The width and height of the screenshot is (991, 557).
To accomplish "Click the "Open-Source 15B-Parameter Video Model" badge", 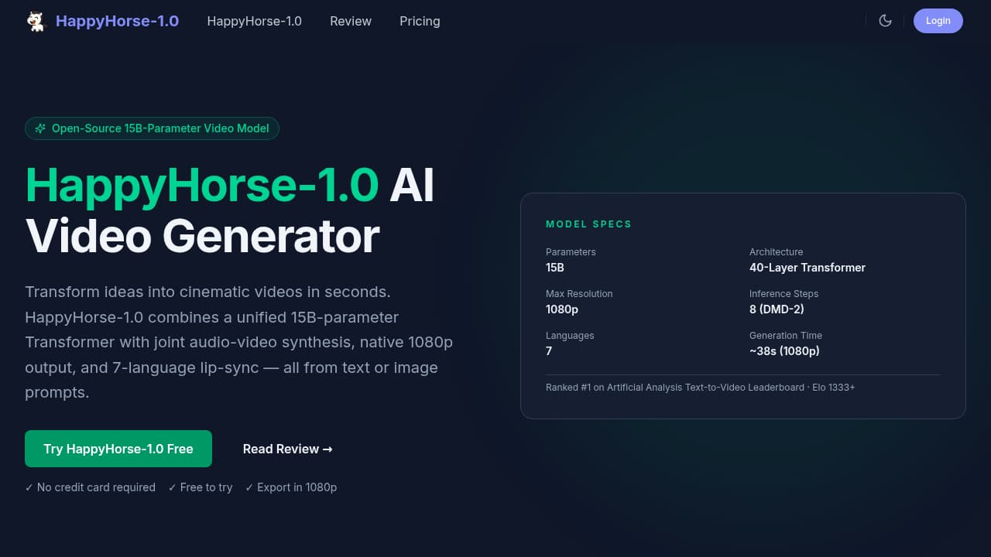I will 152,128.
